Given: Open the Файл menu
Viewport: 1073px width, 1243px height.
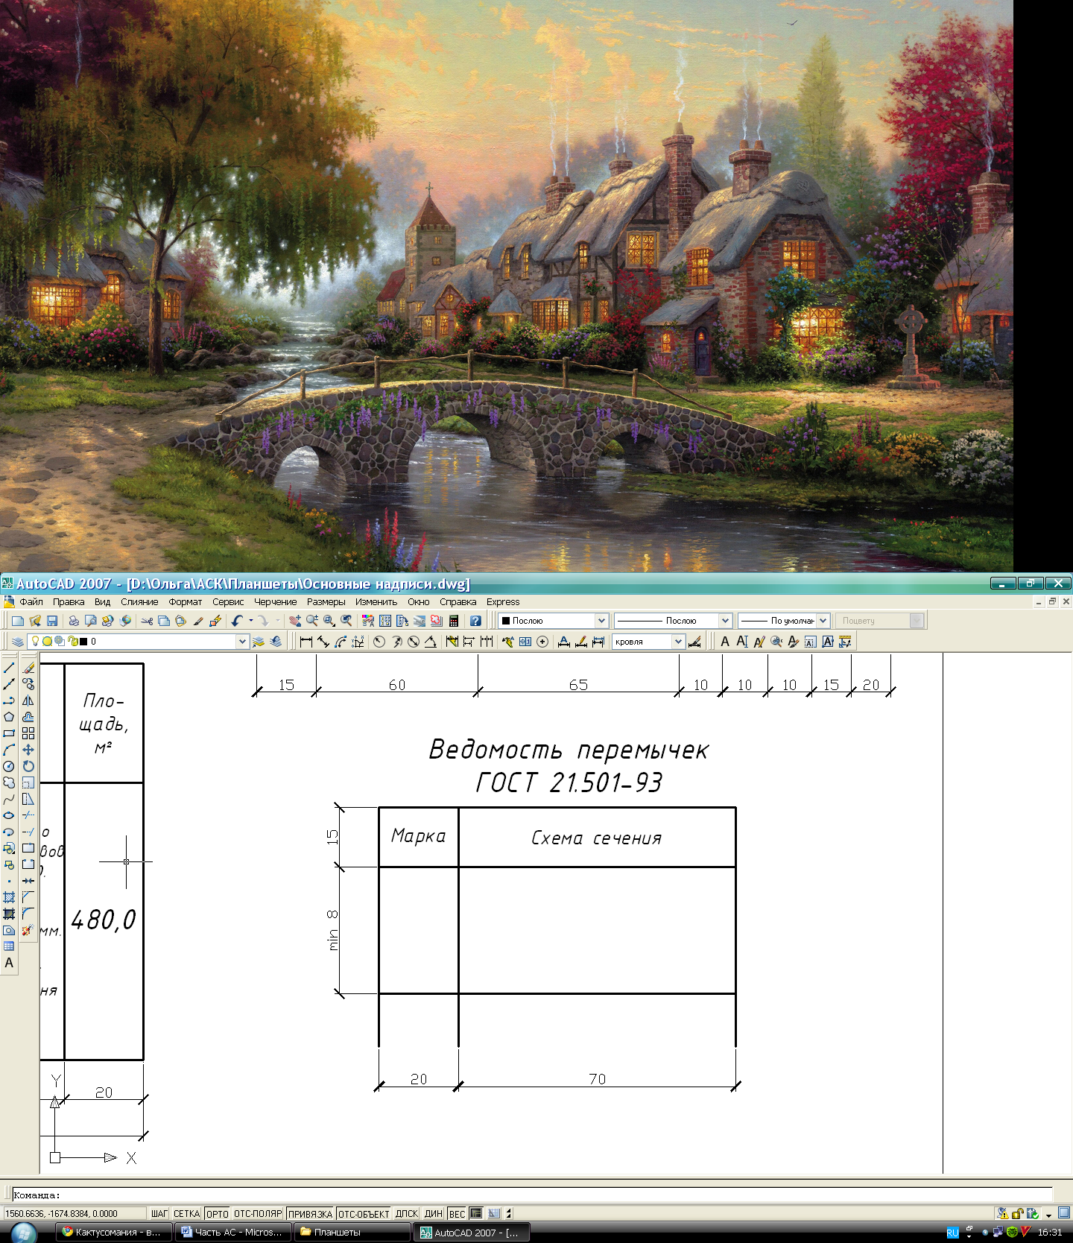Looking at the screenshot, I should [31, 602].
